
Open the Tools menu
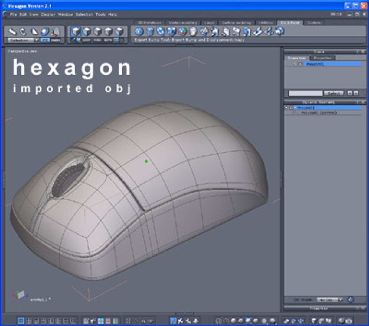click(100, 14)
